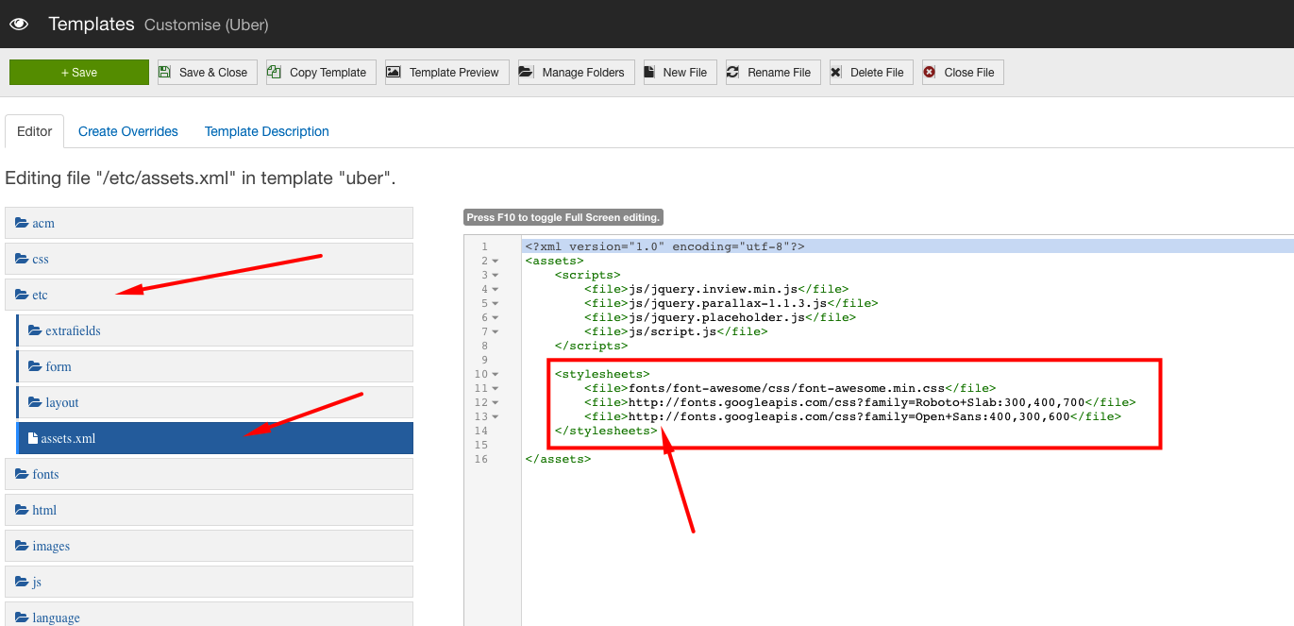Fold the stylesheets block at line 10
Viewport: 1294px width, 626px height.
[x=496, y=374]
